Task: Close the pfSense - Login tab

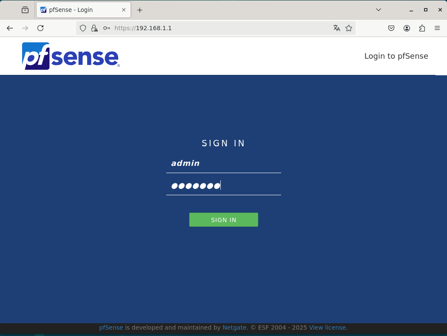Action: coord(124,10)
